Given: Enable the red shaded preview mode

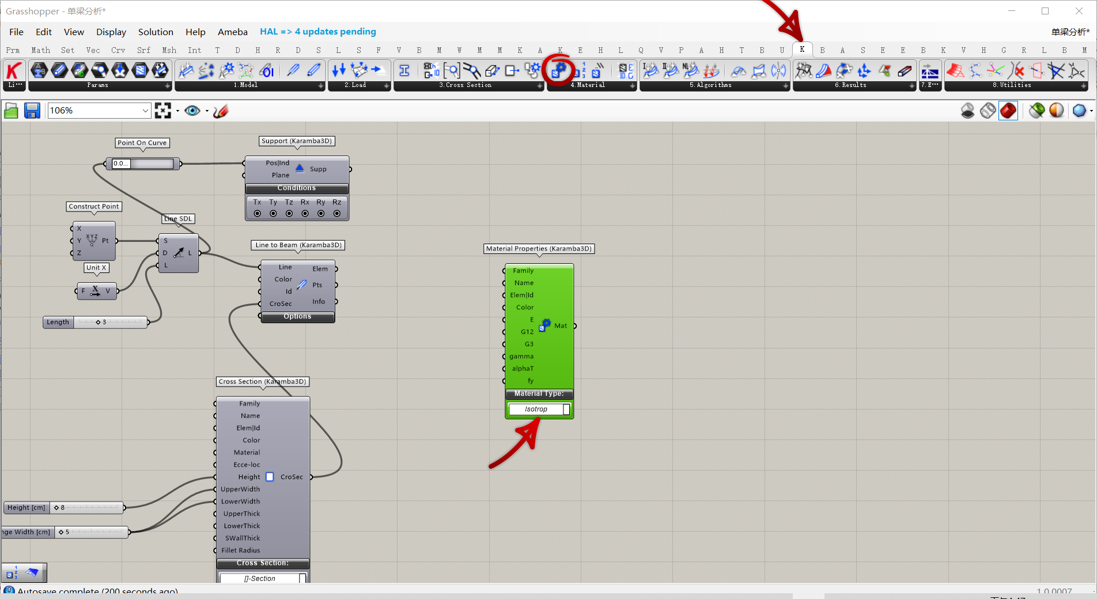Looking at the screenshot, I should click(1008, 111).
